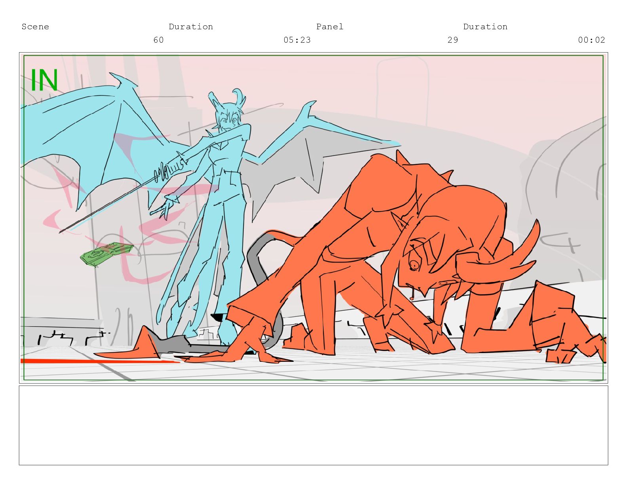
Task: Click the empty notes box below panel
Action: point(313,425)
